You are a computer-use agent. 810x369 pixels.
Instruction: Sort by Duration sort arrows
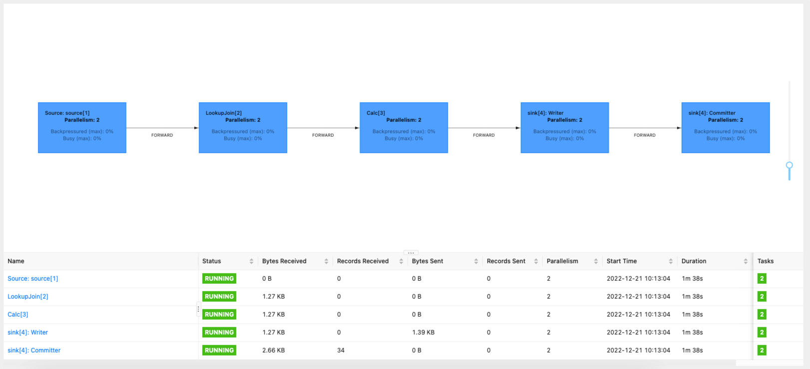(746, 261)
